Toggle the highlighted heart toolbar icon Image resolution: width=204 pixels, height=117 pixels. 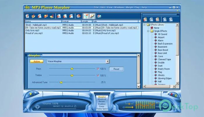click(x=86, y=16)
